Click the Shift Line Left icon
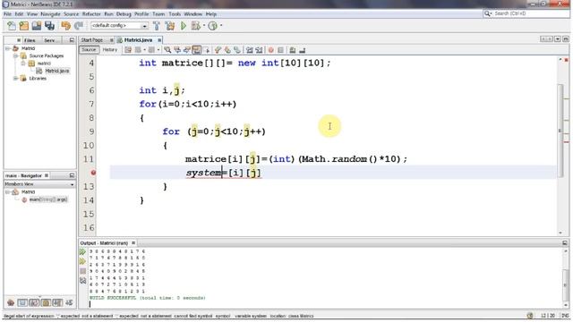This screenshot has height=322, width=573. (250, 50)
